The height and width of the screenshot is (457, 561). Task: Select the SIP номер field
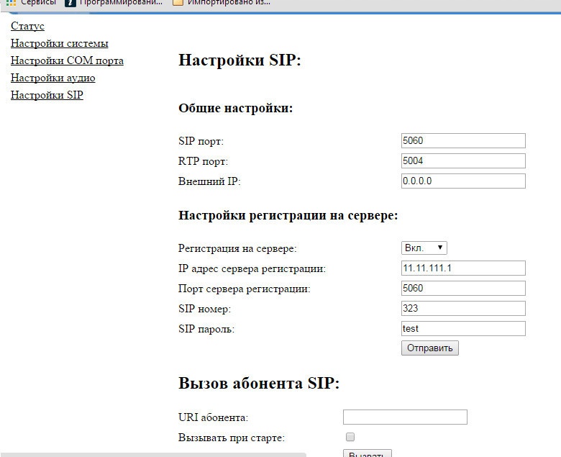(463, 308)
